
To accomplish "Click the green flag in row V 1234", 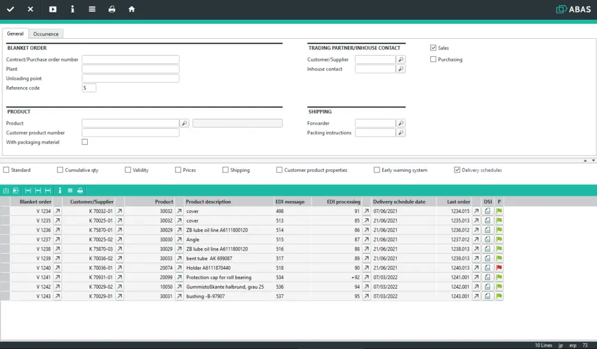I will (498, 211).
